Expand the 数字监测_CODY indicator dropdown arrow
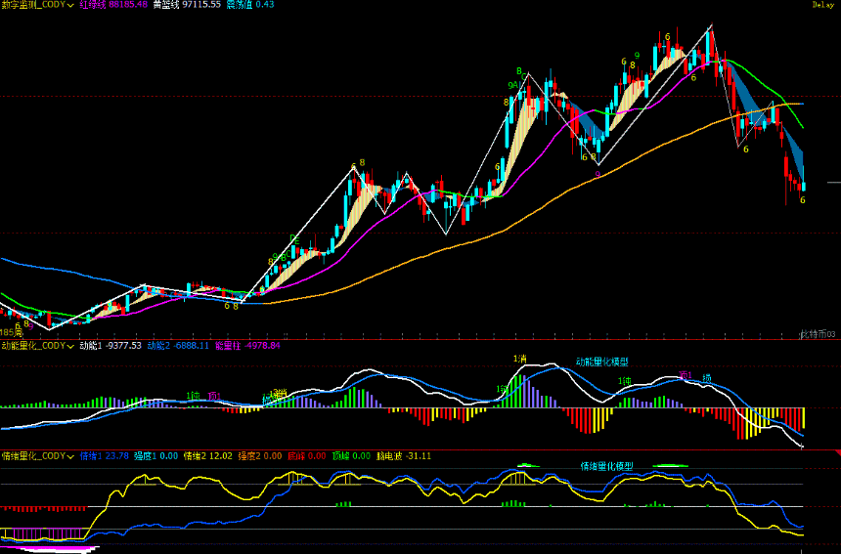841x554 pixels. pyautogui.click(x=71, y=5)
